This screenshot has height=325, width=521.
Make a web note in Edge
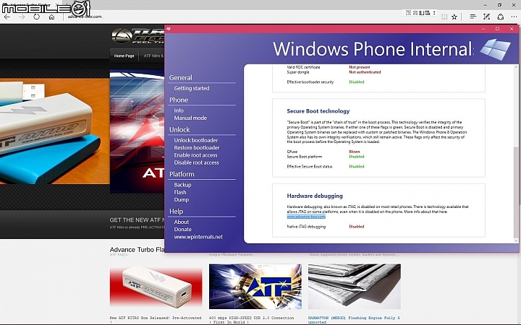pos(487,17)
